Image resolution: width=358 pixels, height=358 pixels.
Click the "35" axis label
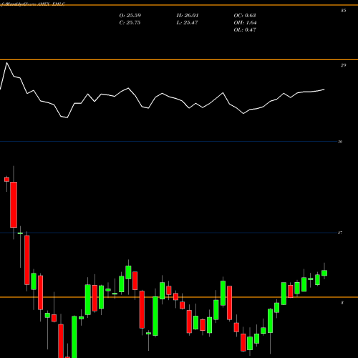[343, 11]
